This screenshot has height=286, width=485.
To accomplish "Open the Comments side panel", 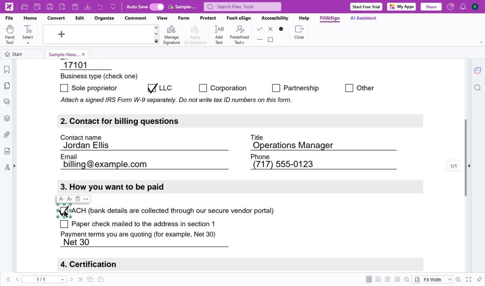I will point(7,101).
